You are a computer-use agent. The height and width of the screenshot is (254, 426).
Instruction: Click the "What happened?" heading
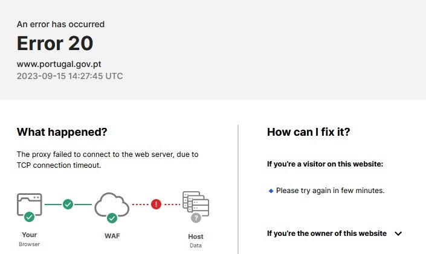point(62,132)
